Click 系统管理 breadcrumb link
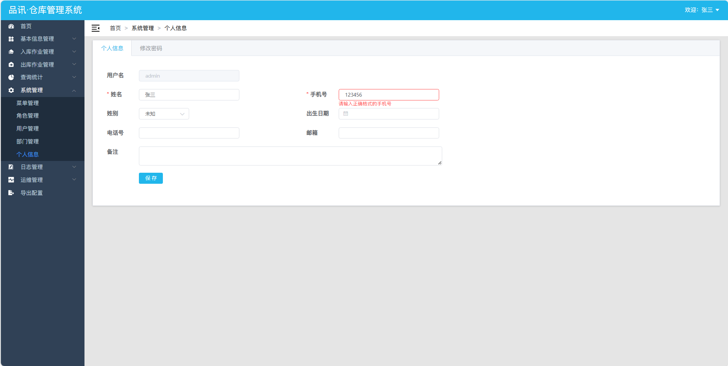This screenshot has height=366, width=728. click(x=143, y=28)
